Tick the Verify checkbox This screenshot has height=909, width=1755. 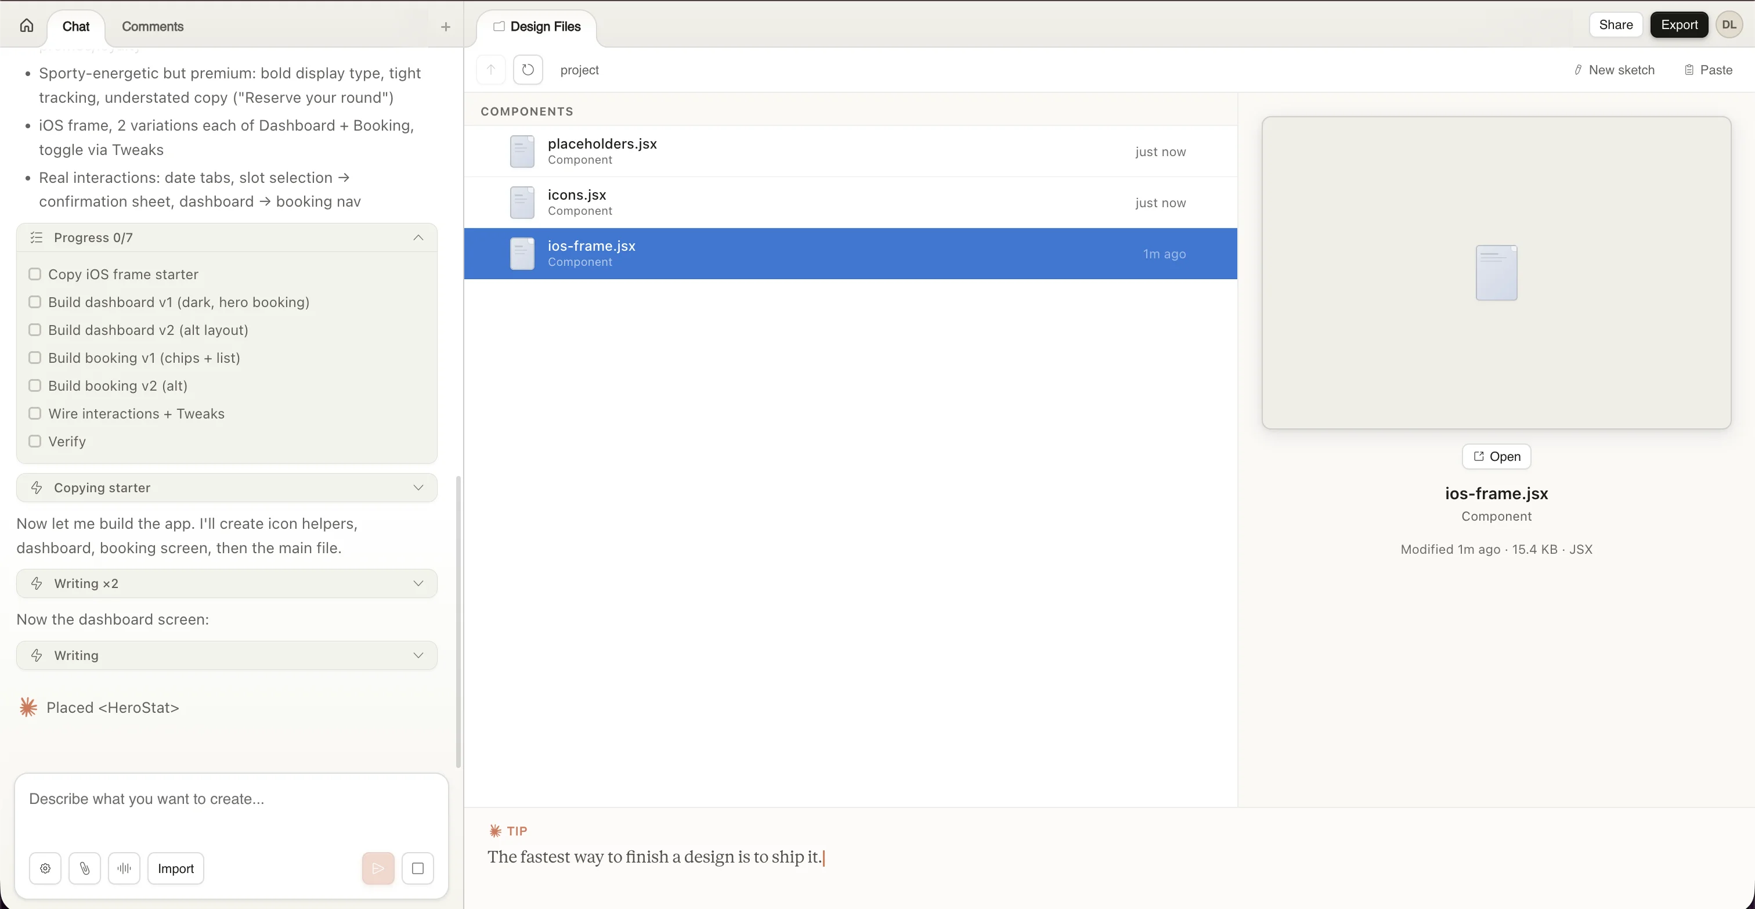[x=35, y=441]
